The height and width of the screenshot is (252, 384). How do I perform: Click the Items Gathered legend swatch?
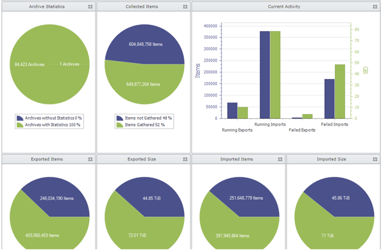[120, 125]
